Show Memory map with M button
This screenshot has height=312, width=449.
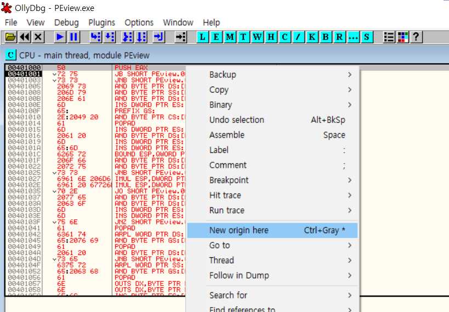click(230, 37)
